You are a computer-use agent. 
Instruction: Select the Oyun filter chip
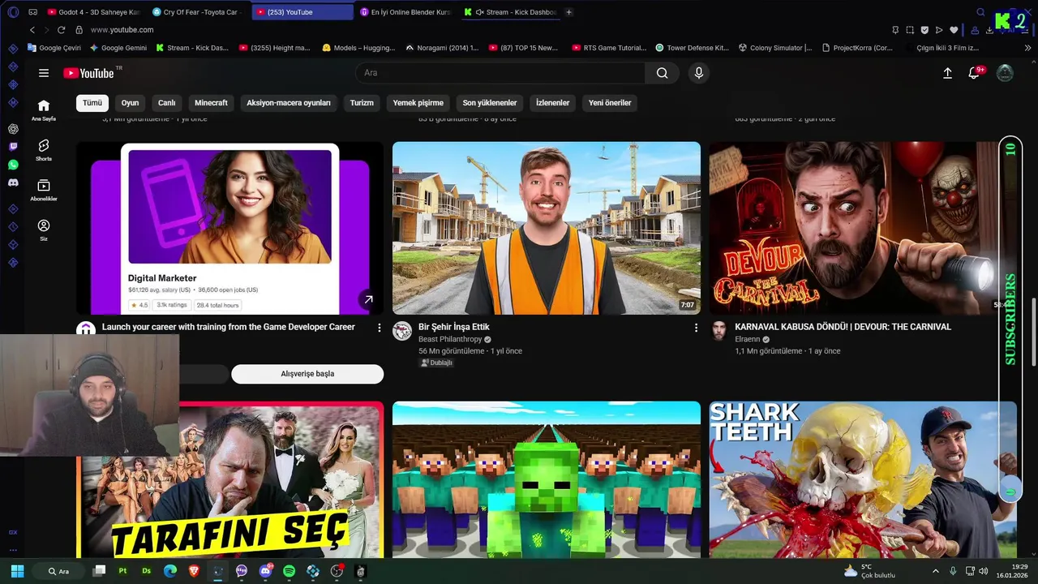[130, 103]
